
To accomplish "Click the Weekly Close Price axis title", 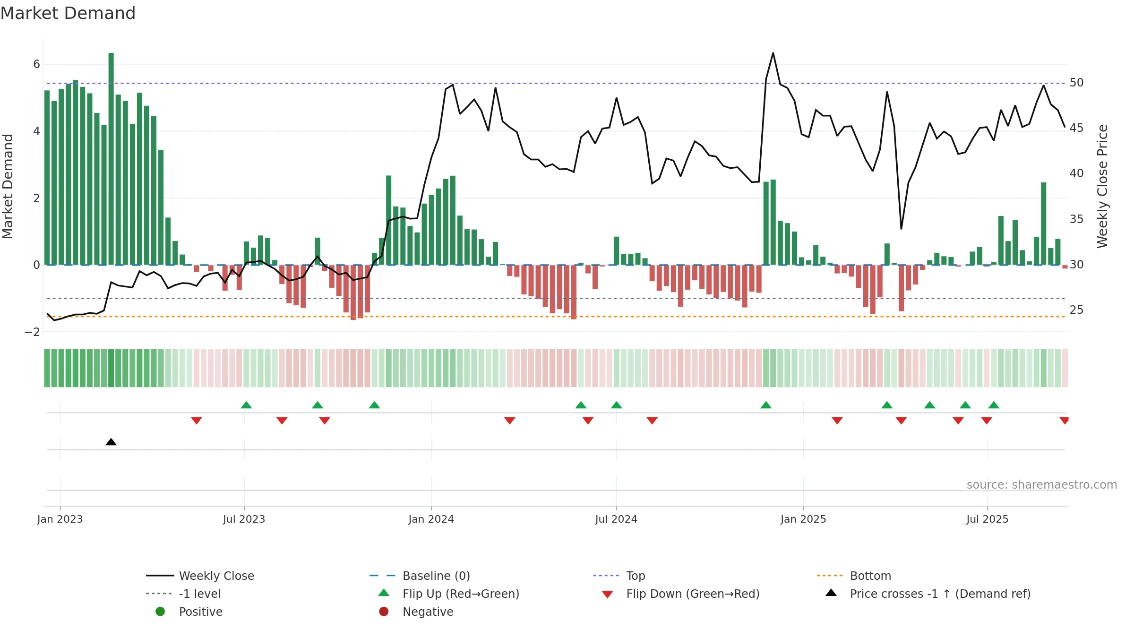I will [x=1103, y=186].
